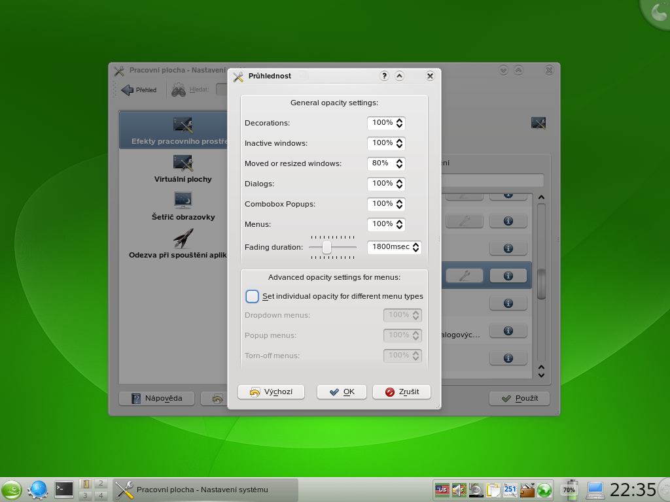This screenshot has height=502, width=670.
Task: Open the terminal launcher in the panel
Action: point(64,490)
